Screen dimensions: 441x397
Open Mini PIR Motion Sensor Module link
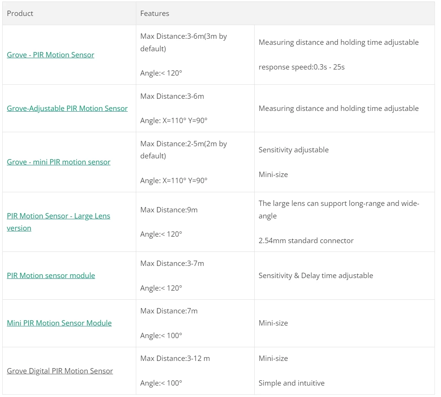click(x=59, y=323)
